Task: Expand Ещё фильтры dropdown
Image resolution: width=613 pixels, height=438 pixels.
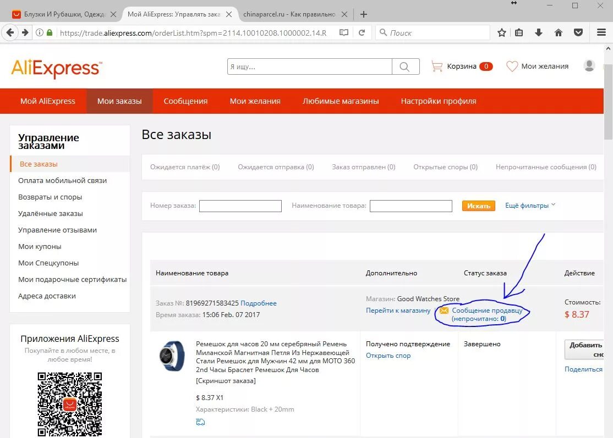Action: click(530, 206)
